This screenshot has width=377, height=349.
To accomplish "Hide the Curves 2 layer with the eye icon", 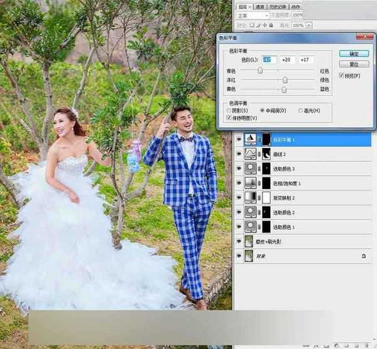I will point(239,154).
